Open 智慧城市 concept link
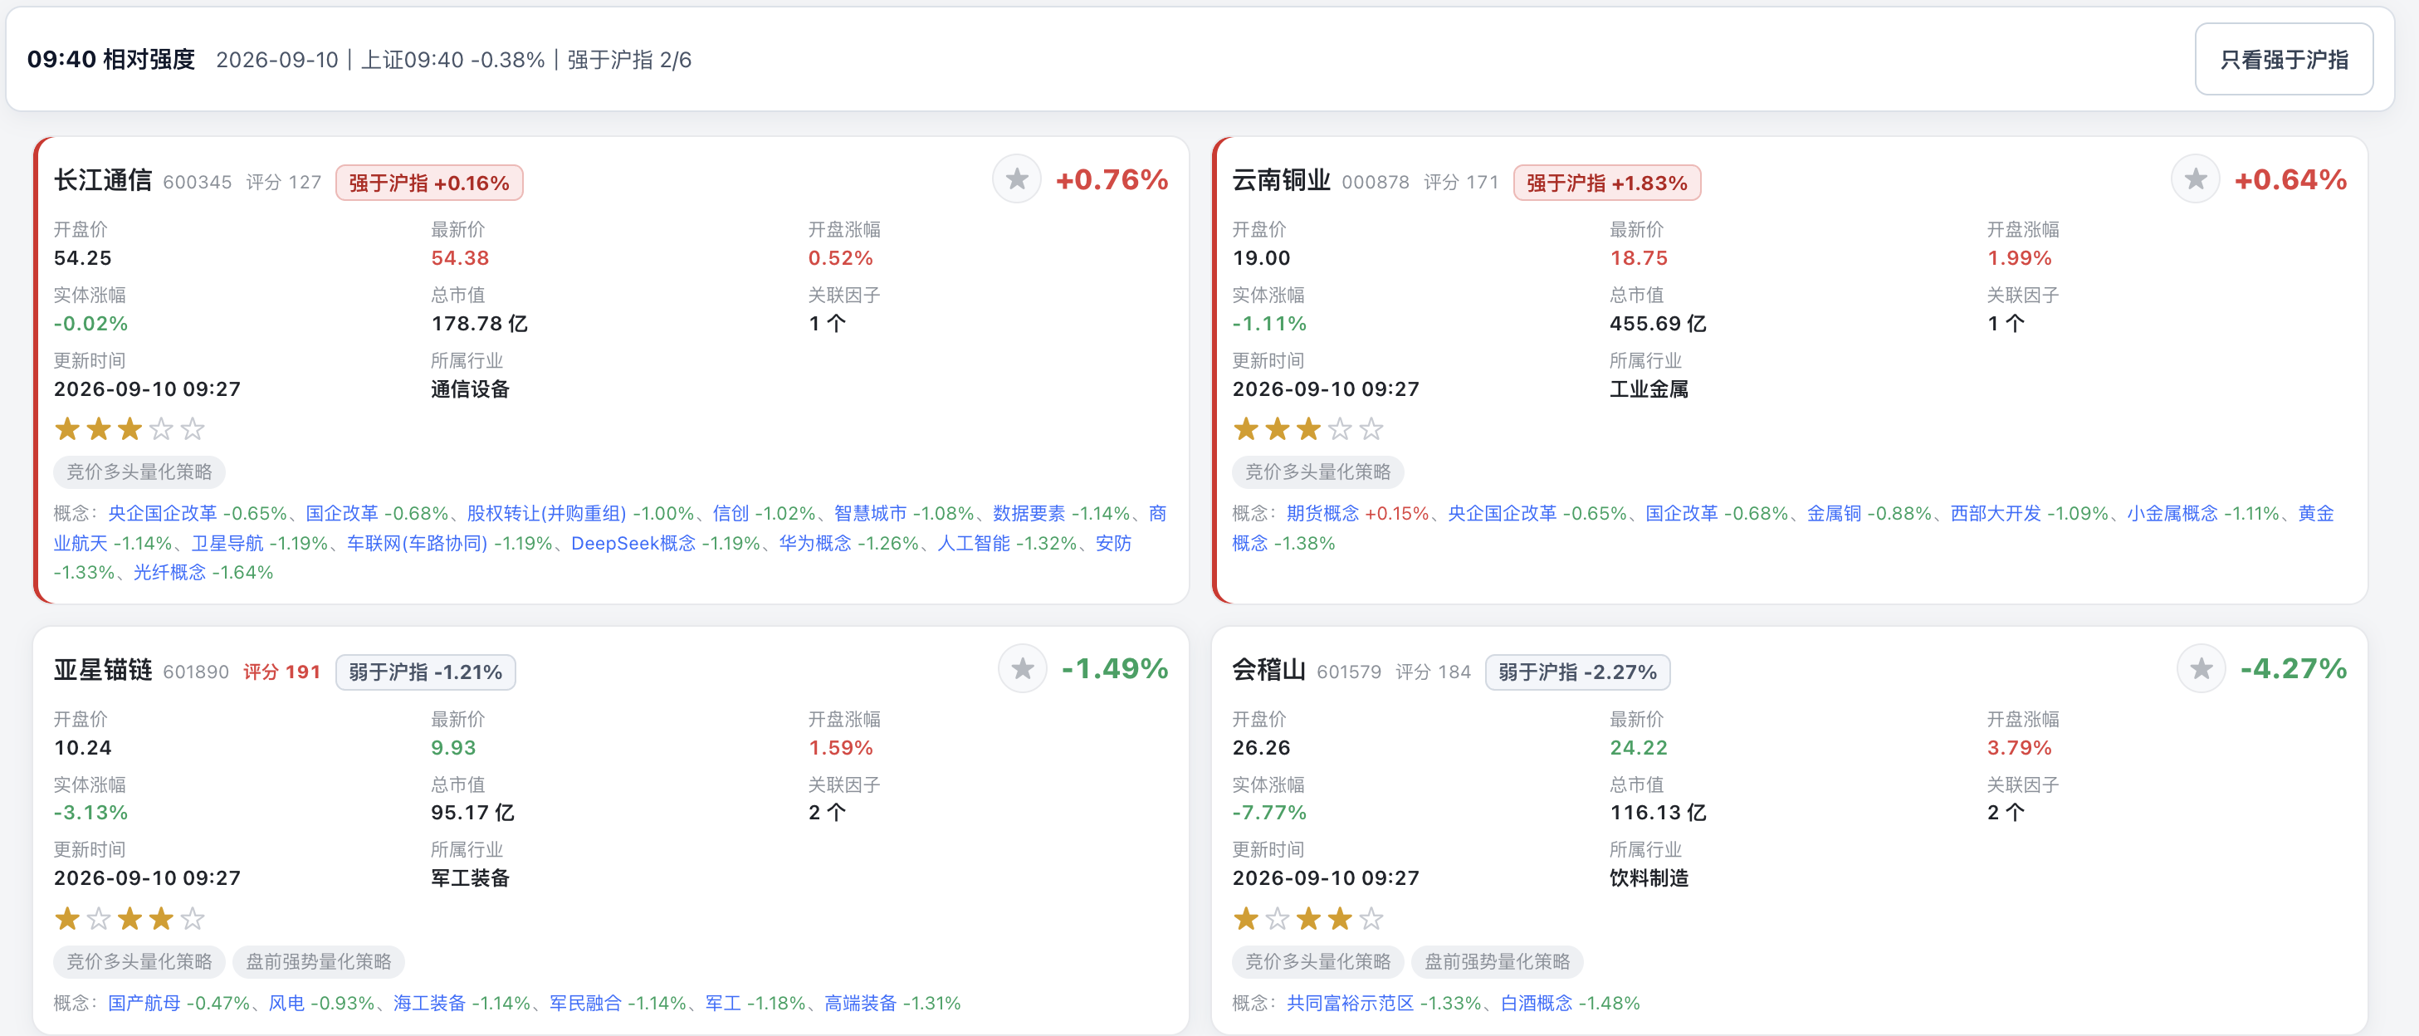 871,513
